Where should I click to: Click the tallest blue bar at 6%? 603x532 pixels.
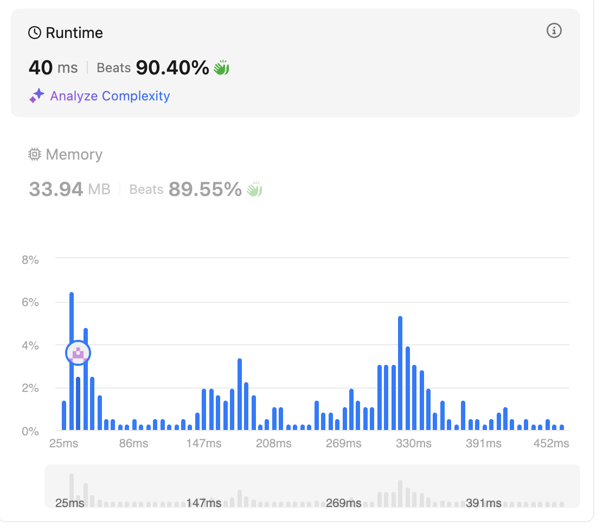[72, 361]
